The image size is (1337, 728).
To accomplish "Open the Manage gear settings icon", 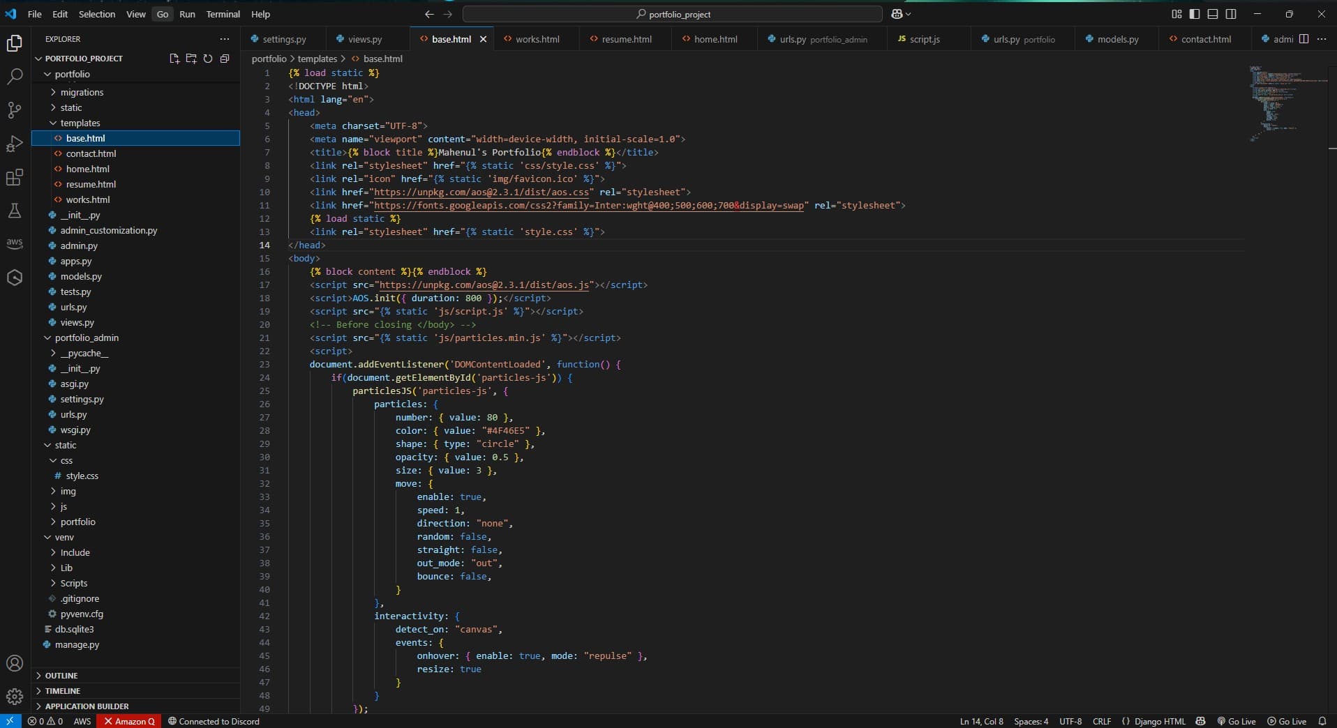I will 15,696.
